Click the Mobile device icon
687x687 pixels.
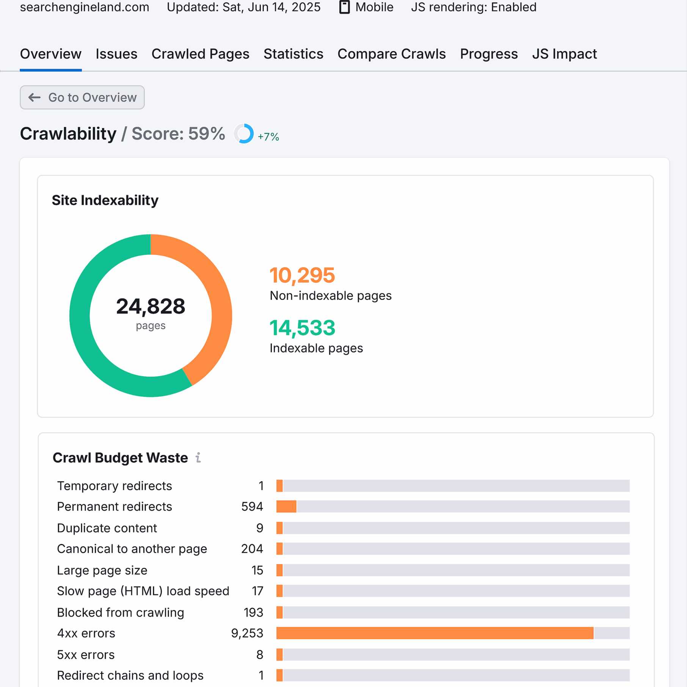coord(344,7)
